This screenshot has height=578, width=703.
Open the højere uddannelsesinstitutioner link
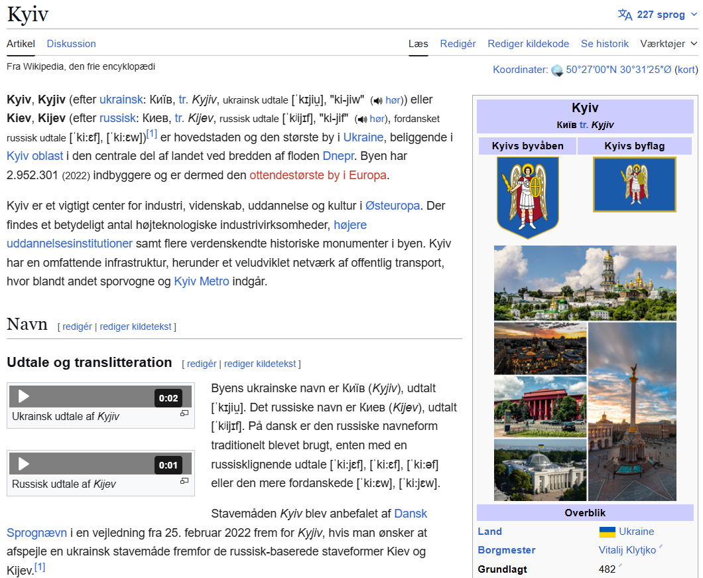70,244
